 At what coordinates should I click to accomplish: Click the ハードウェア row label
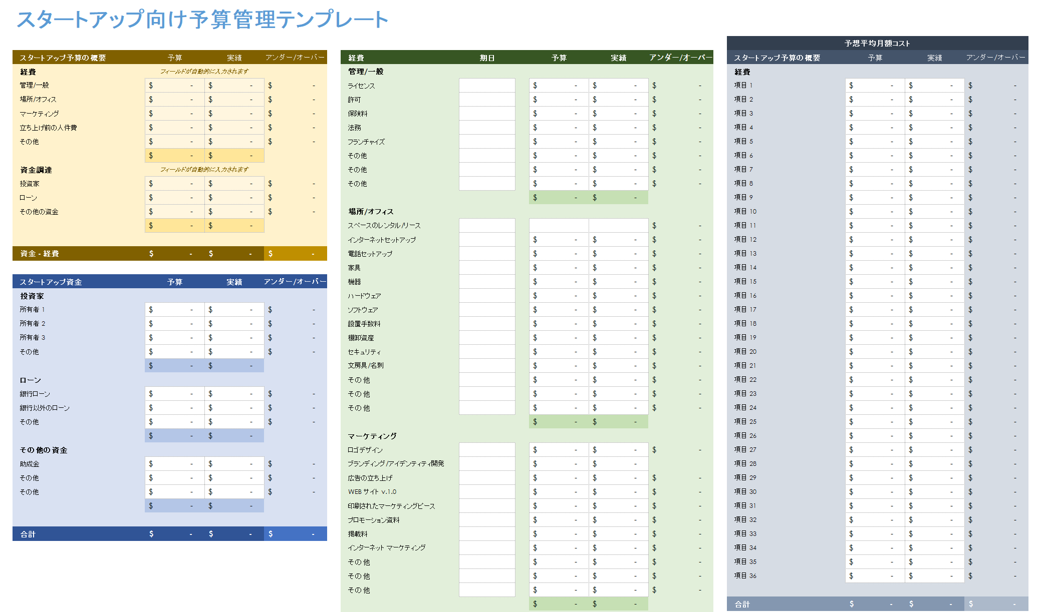click(x=364, y=296)
